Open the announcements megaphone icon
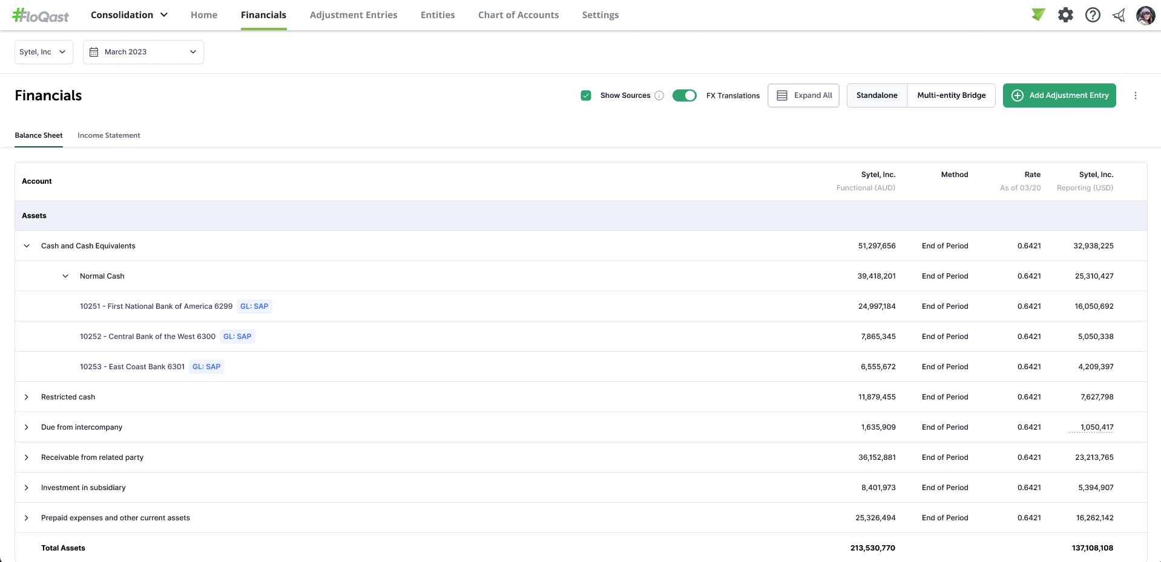This screenshot has height=562, width=1161. click(x=1119, y=15)
